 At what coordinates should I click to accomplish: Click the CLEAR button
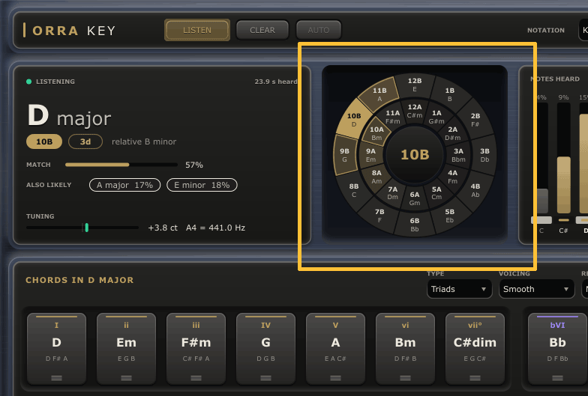[262, 30]
